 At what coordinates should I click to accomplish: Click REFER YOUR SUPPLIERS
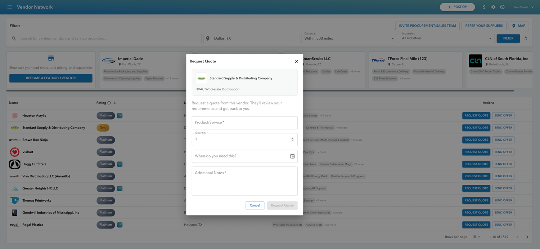tap(484, 25)
